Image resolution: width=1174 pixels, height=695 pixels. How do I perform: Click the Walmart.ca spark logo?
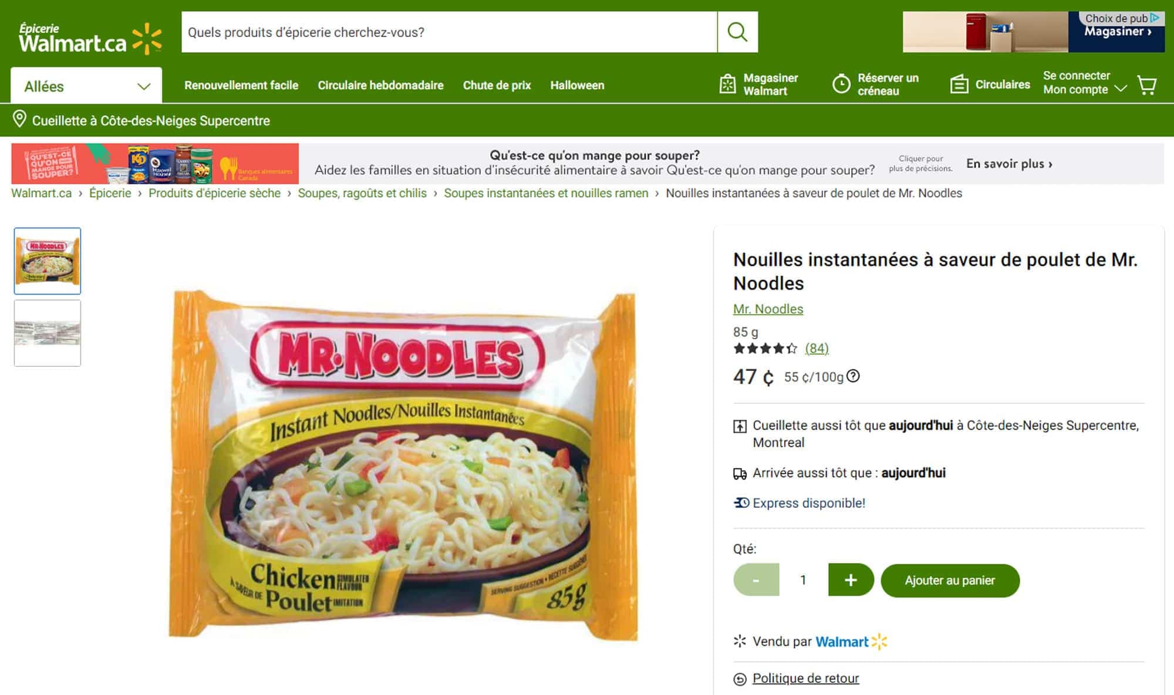click(x=147, y=39)
